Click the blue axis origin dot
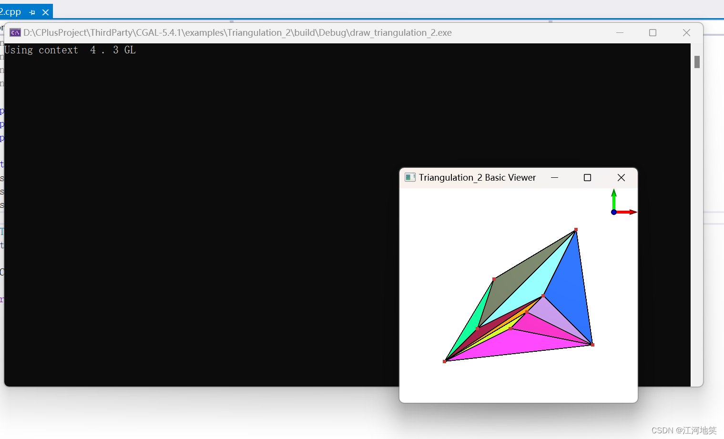This screenshot has width=724, height=439. click(x=614, y=212)
